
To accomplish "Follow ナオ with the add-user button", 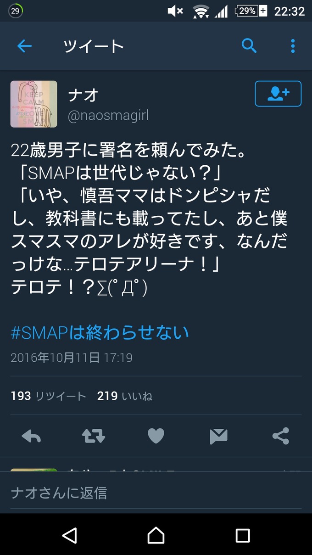I will tap(278, 94).
